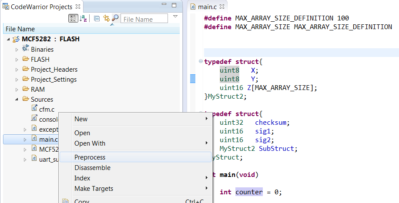Click the cfm.c file icon
399x203 pixels.
[x=34, y=108]
